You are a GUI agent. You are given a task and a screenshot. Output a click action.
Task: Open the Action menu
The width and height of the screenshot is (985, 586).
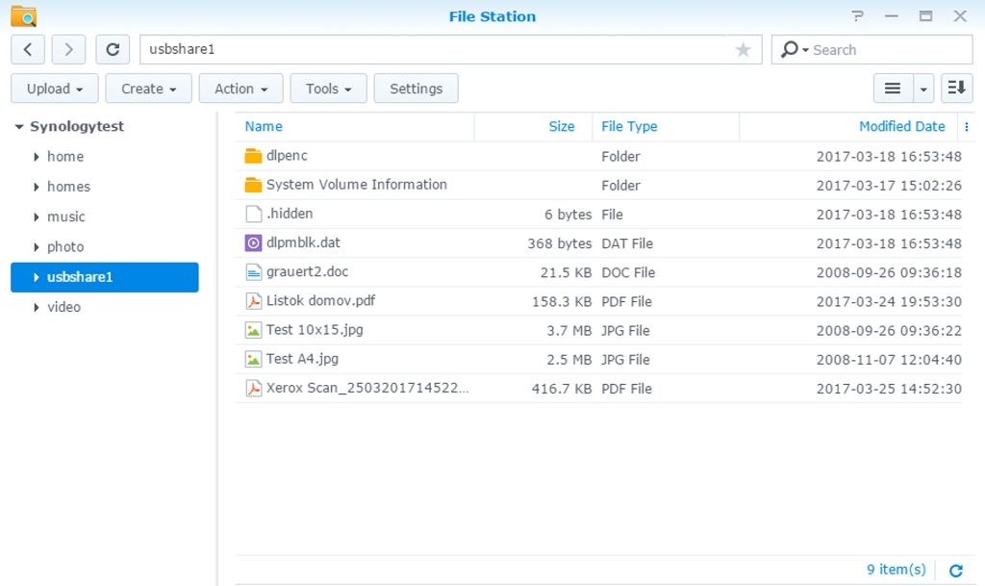(240, 89)
